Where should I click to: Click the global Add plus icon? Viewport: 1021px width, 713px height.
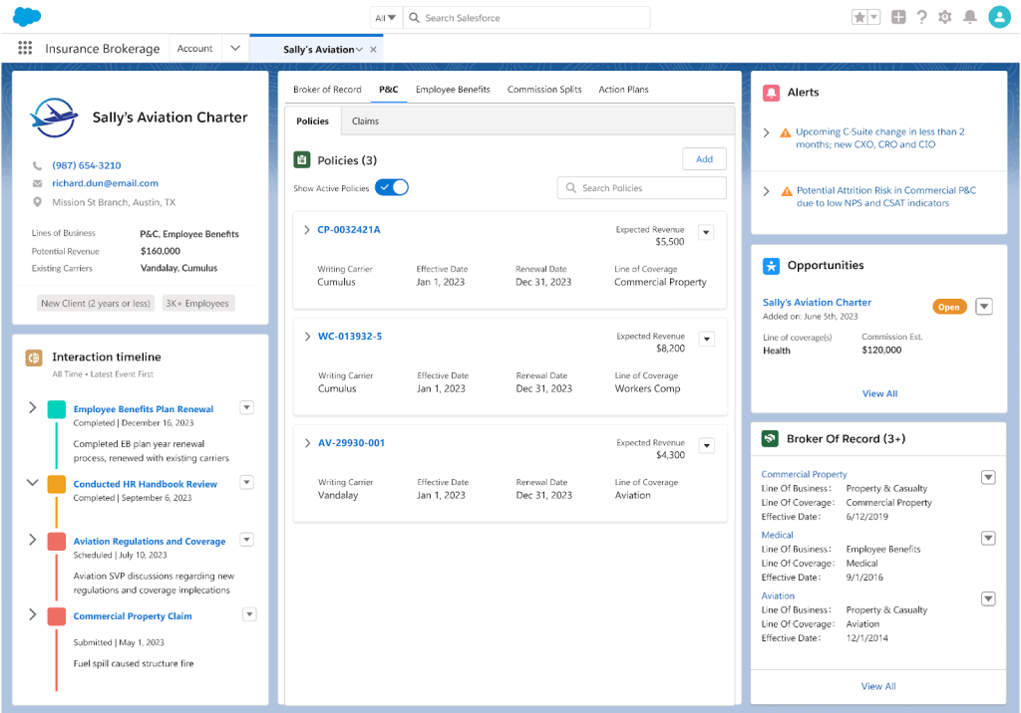[x=898, y=17]
